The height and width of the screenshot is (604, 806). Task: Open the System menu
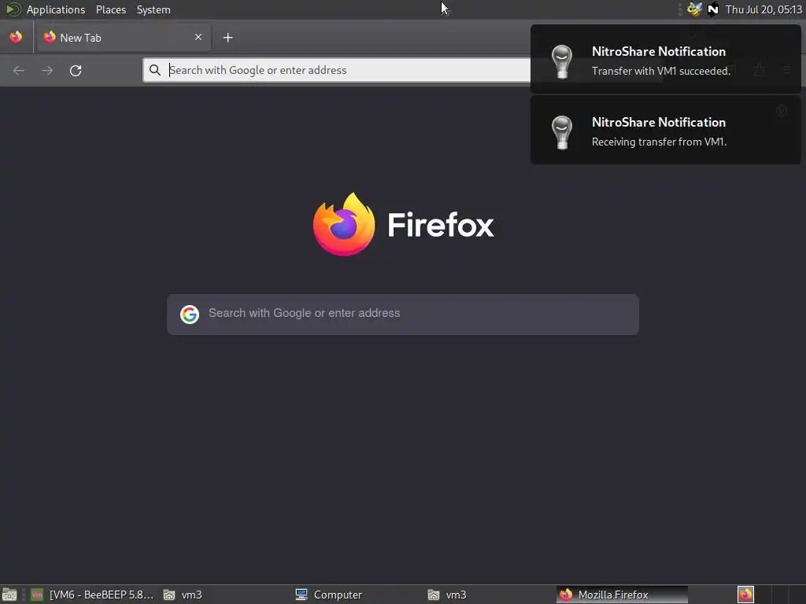[x=153, y=9]
